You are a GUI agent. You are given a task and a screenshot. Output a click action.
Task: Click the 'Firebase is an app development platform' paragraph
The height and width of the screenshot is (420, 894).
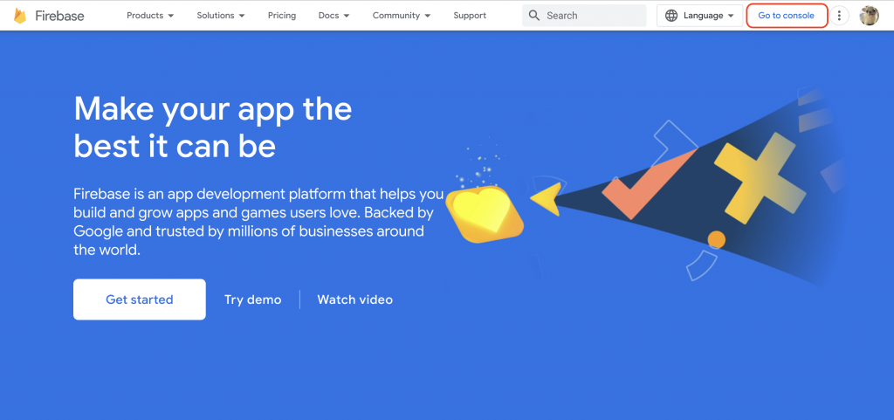[258, 223]
